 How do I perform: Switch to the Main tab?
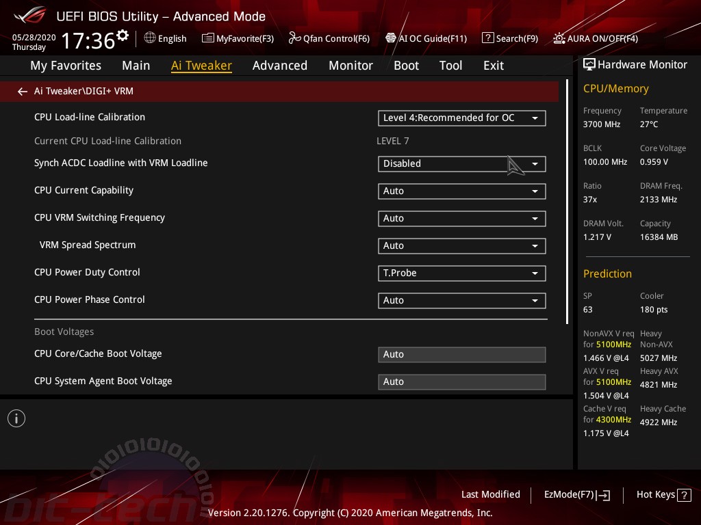136,66
